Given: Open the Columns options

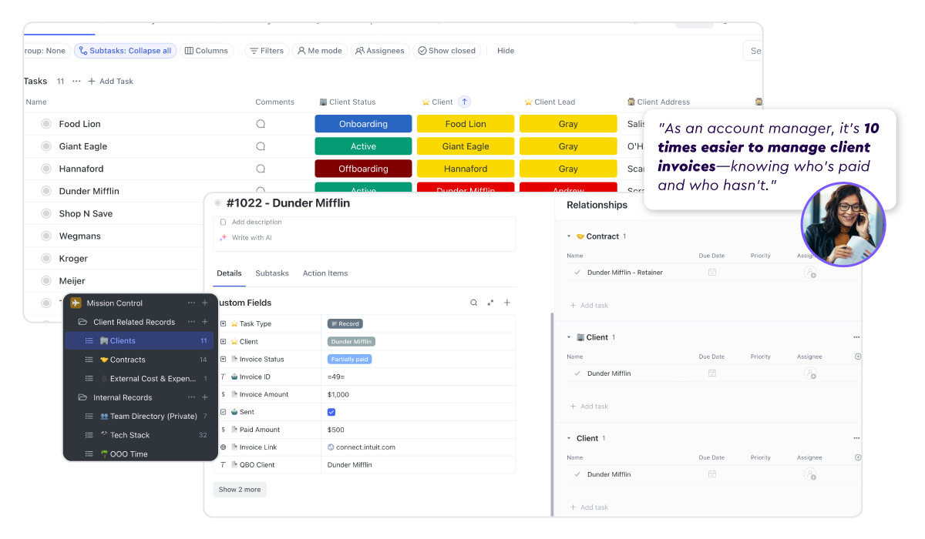Looking at the screenshot, I should pos(207,51).
